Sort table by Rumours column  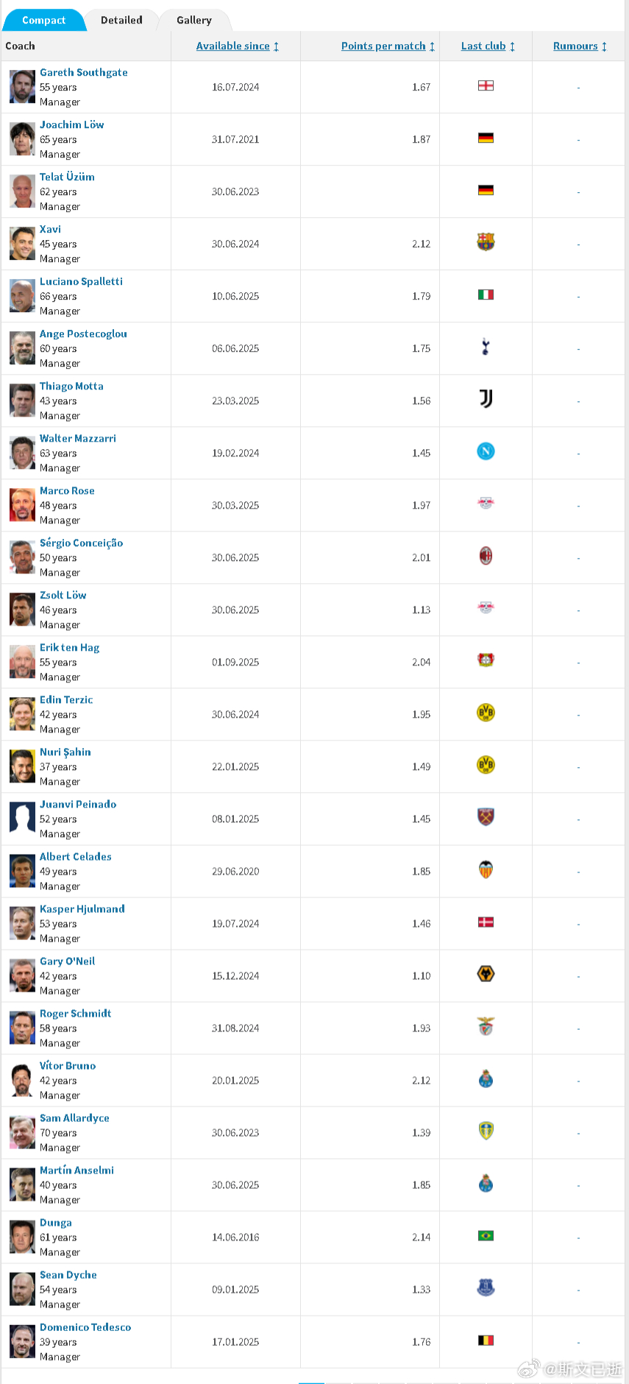(580, 46)
